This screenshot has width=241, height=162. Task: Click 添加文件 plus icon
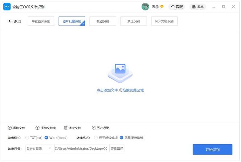10,128
